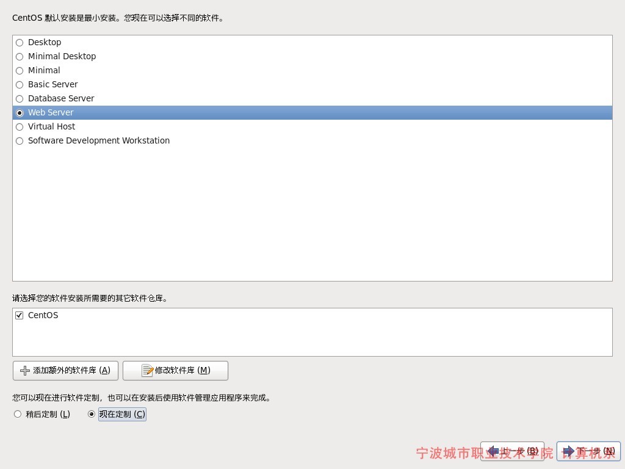Choose the Database Server radio option
The width and height of the screenshot is (625, 469).
point(20,98)
